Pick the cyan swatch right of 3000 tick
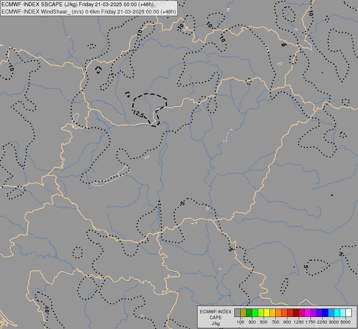The image size is (358, 329). tap(337, 313)
